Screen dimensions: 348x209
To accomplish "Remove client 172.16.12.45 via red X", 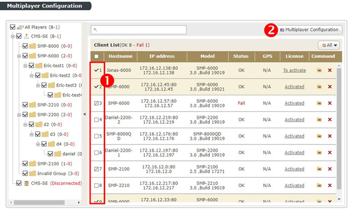I will coord(330,87).
